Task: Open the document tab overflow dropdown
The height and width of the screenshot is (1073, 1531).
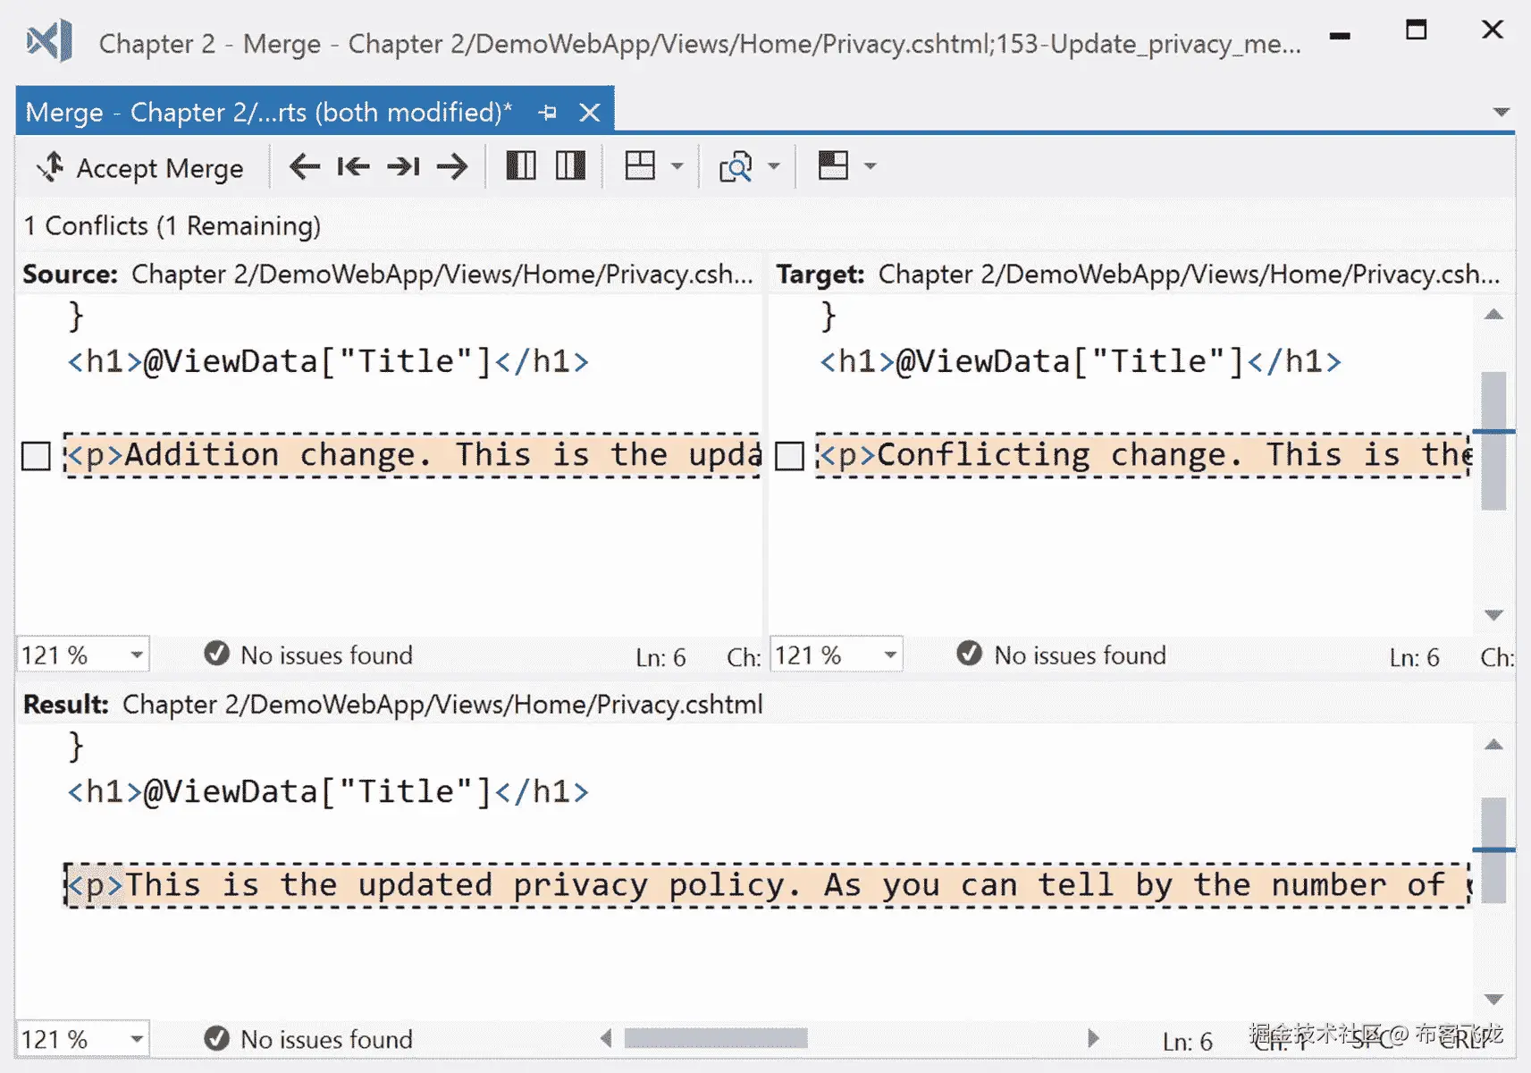Action: click(1502, 112)
